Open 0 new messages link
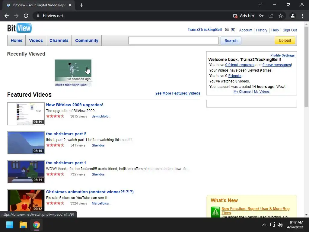 (x=277, y=65)
